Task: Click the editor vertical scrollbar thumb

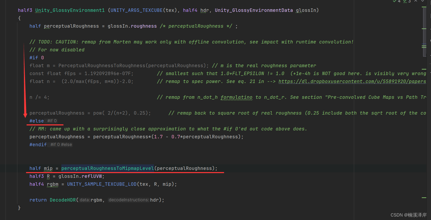Action: coord(424,32)
